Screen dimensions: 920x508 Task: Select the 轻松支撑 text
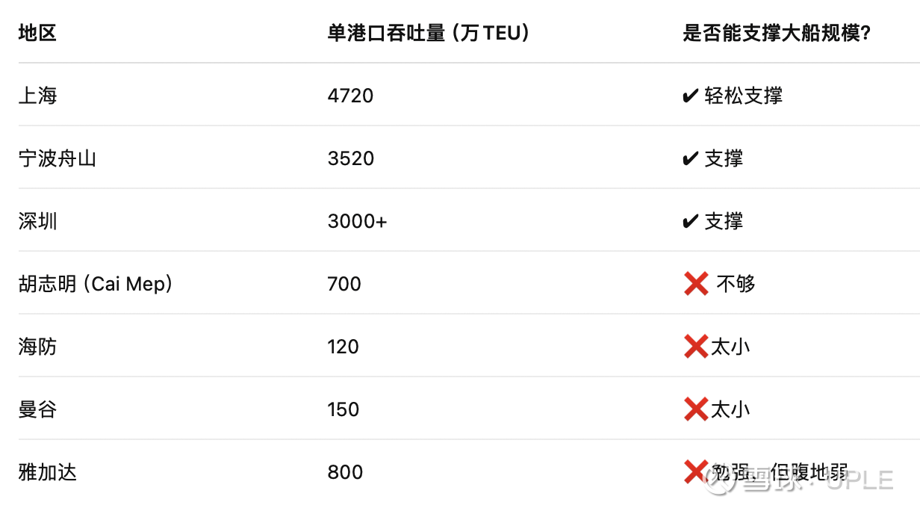[x=743, y=96]
